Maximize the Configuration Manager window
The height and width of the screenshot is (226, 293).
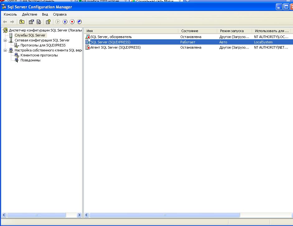coord(286,7)
